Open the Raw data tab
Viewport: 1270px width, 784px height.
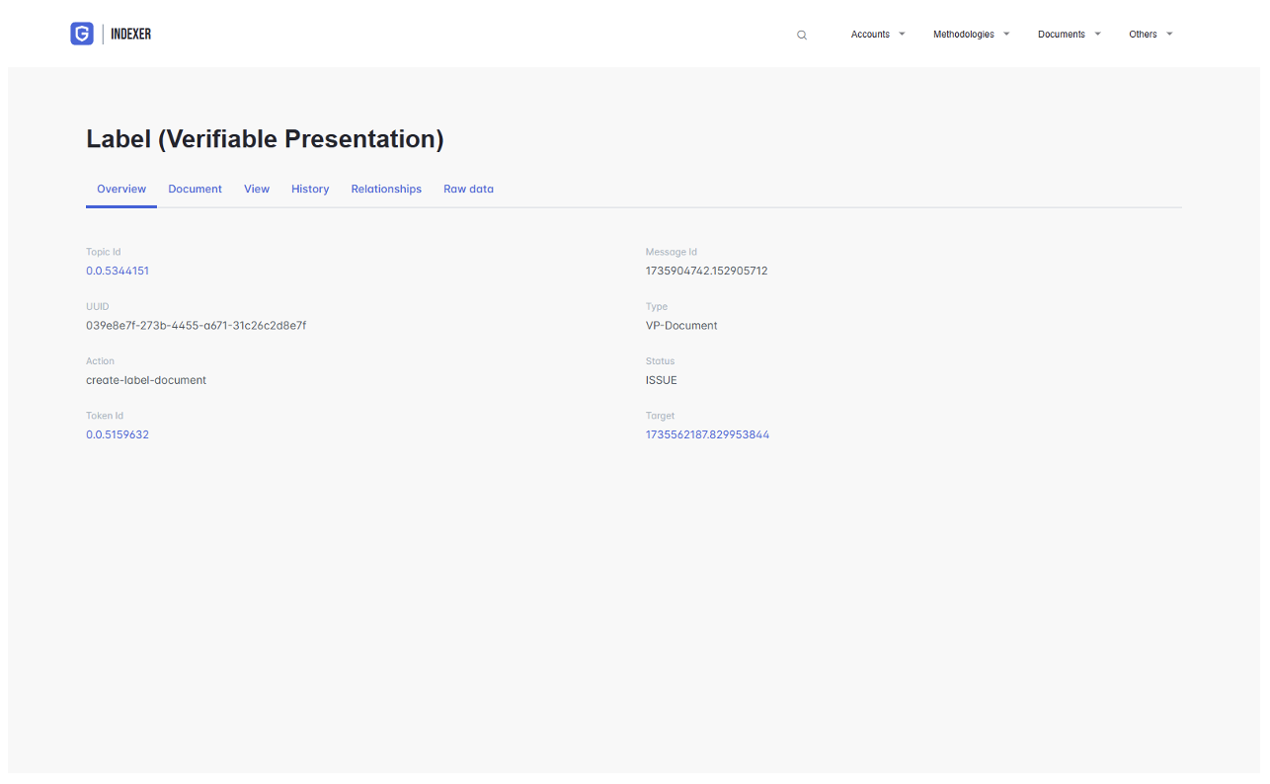[x=468, y=189]
